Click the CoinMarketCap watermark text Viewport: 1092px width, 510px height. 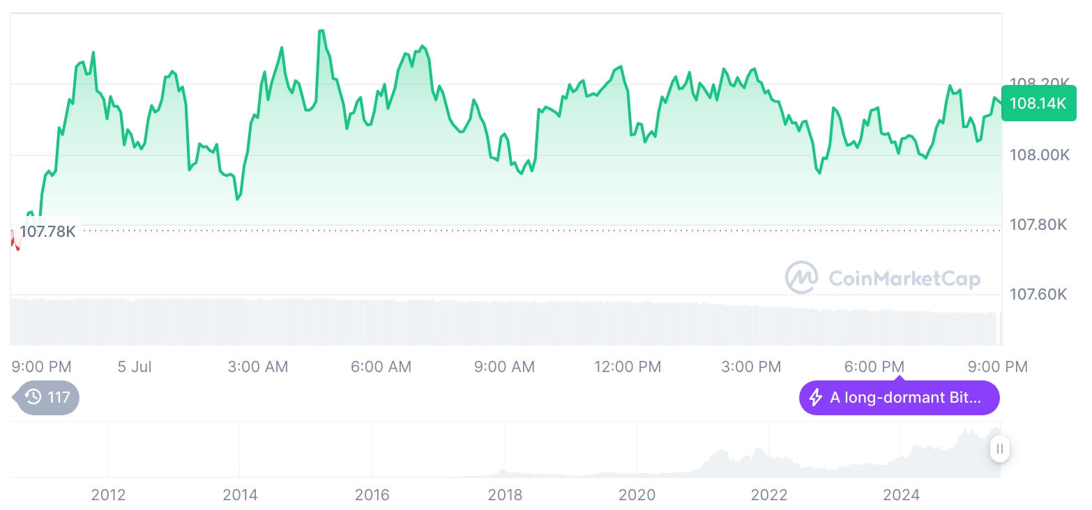point(904,279)
